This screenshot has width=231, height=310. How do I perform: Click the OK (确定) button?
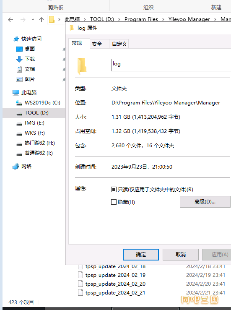141,255
